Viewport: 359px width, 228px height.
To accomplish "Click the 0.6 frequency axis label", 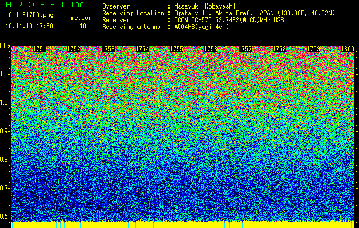I will pyautogui.click(x=5, y=217).
